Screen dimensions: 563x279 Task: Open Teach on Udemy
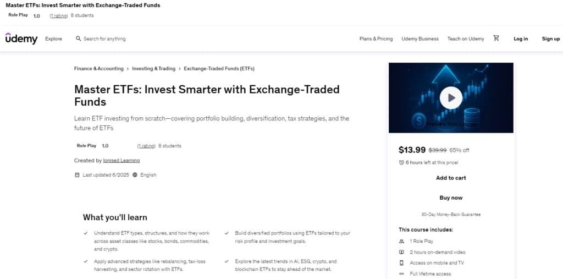(466, 39)
